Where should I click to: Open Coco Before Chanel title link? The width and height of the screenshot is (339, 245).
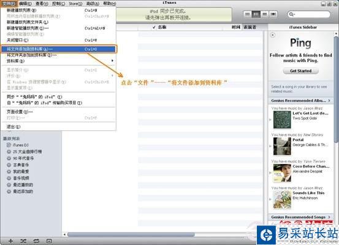311,166
